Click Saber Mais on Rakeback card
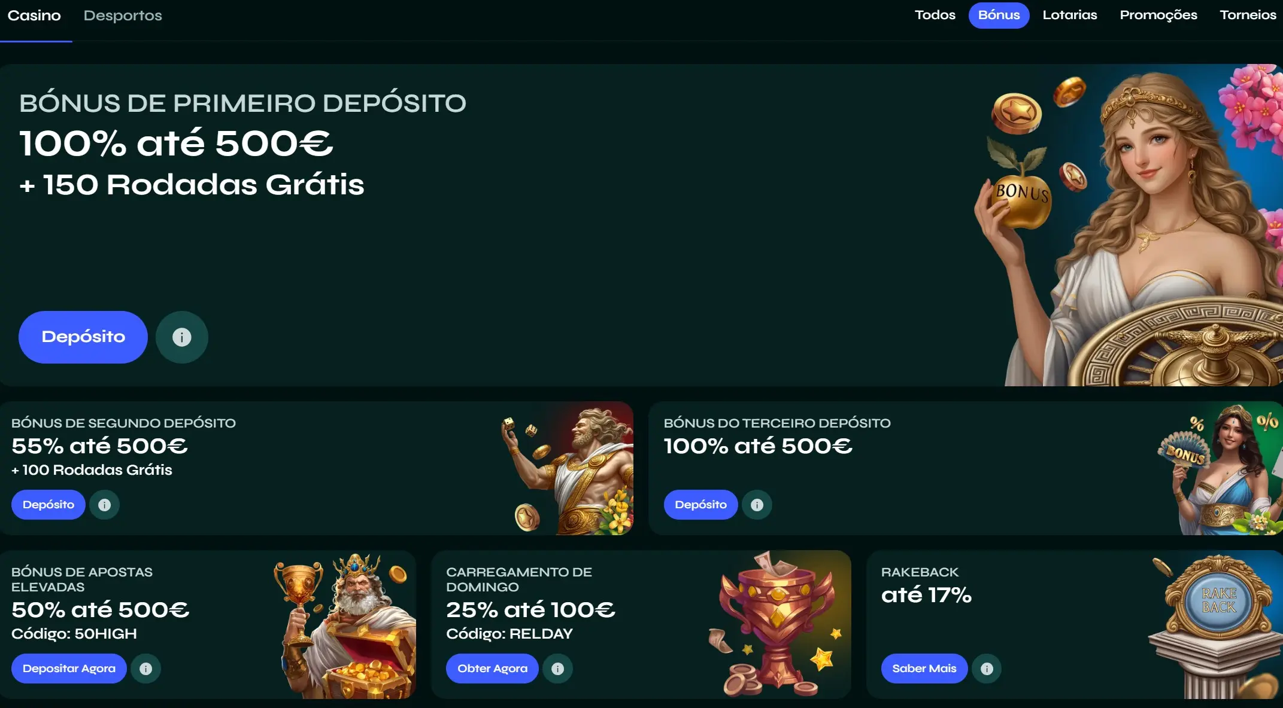Viewport: 1283px width, 708px height. click(x=924, y=669)
